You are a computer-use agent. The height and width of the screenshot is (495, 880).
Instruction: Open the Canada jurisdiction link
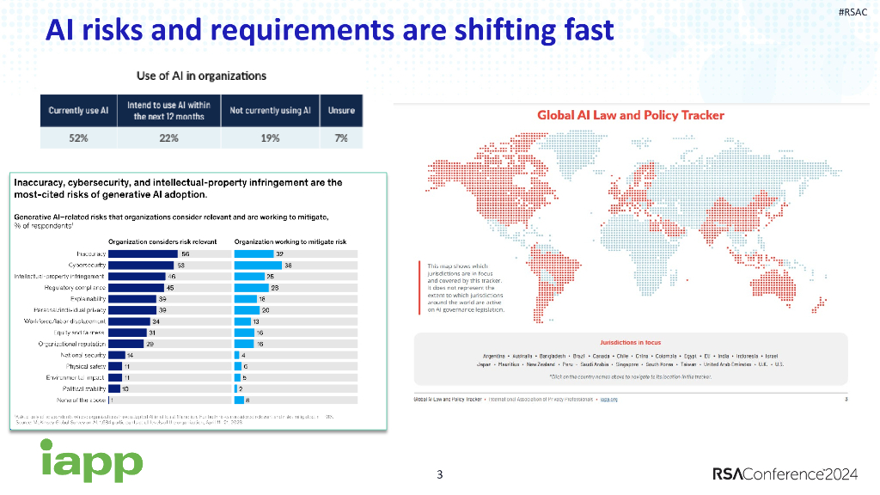tap(601, 357)
